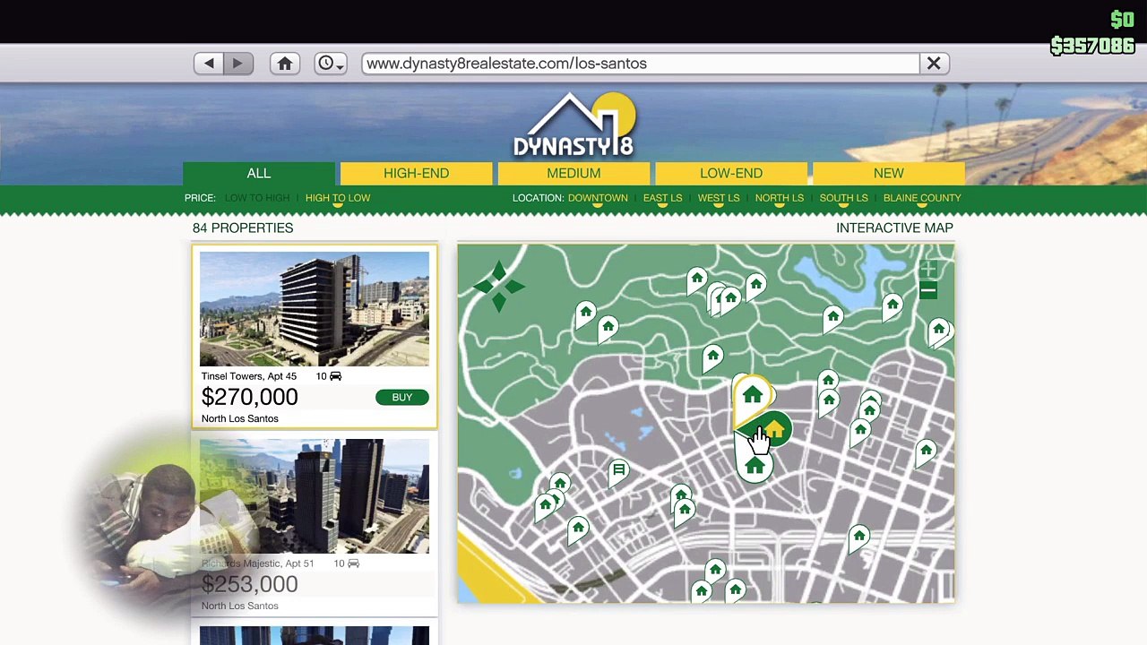Click the "PRICE:" label

coord(200,198)
